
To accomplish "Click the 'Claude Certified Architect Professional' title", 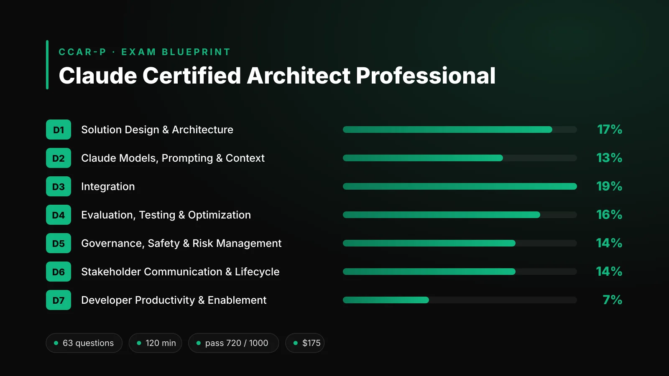I will (277, 76).
